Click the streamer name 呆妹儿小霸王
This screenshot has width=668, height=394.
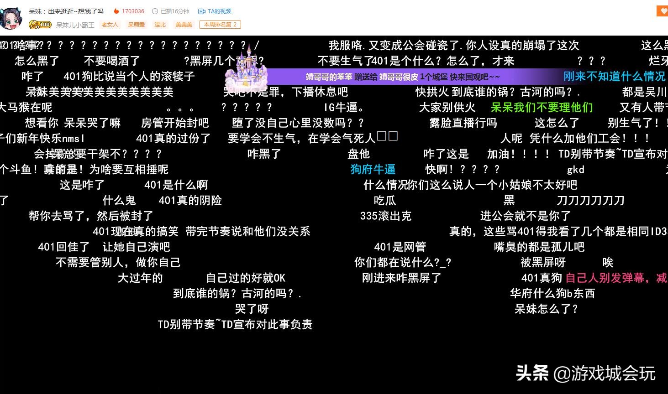74,25
